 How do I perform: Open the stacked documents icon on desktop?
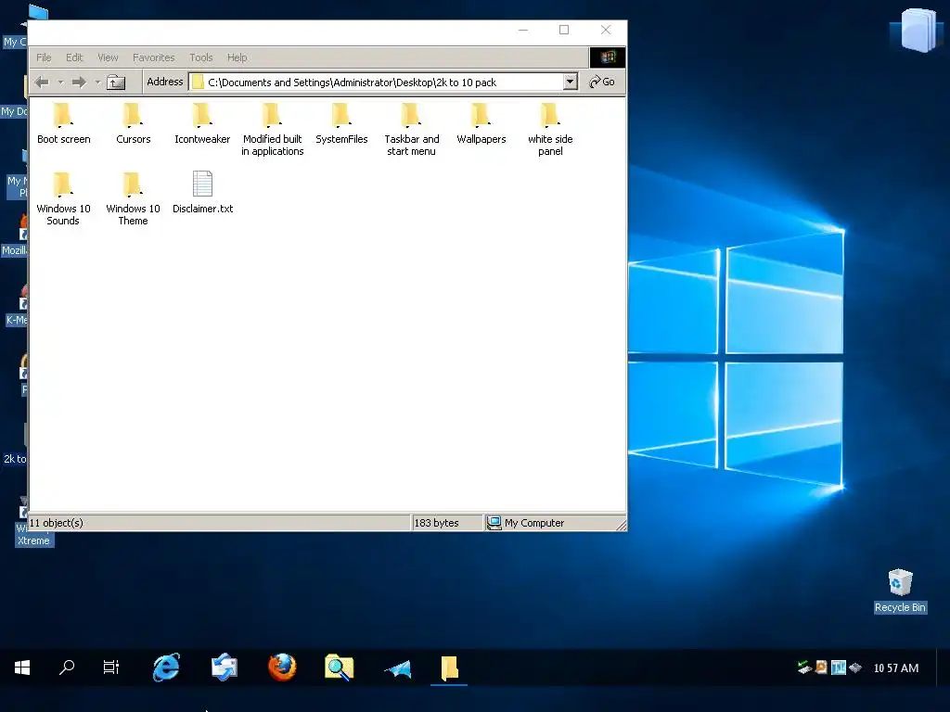coord(918,30)
